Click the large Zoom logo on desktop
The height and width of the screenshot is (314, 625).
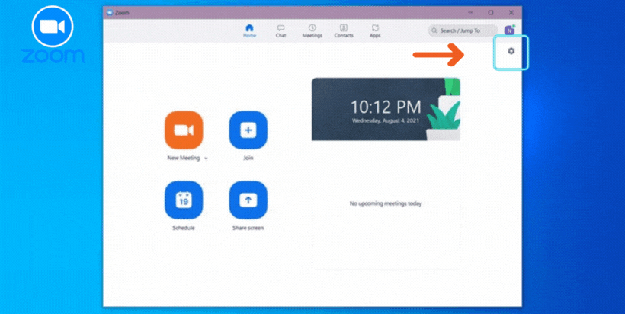[52, 34]
